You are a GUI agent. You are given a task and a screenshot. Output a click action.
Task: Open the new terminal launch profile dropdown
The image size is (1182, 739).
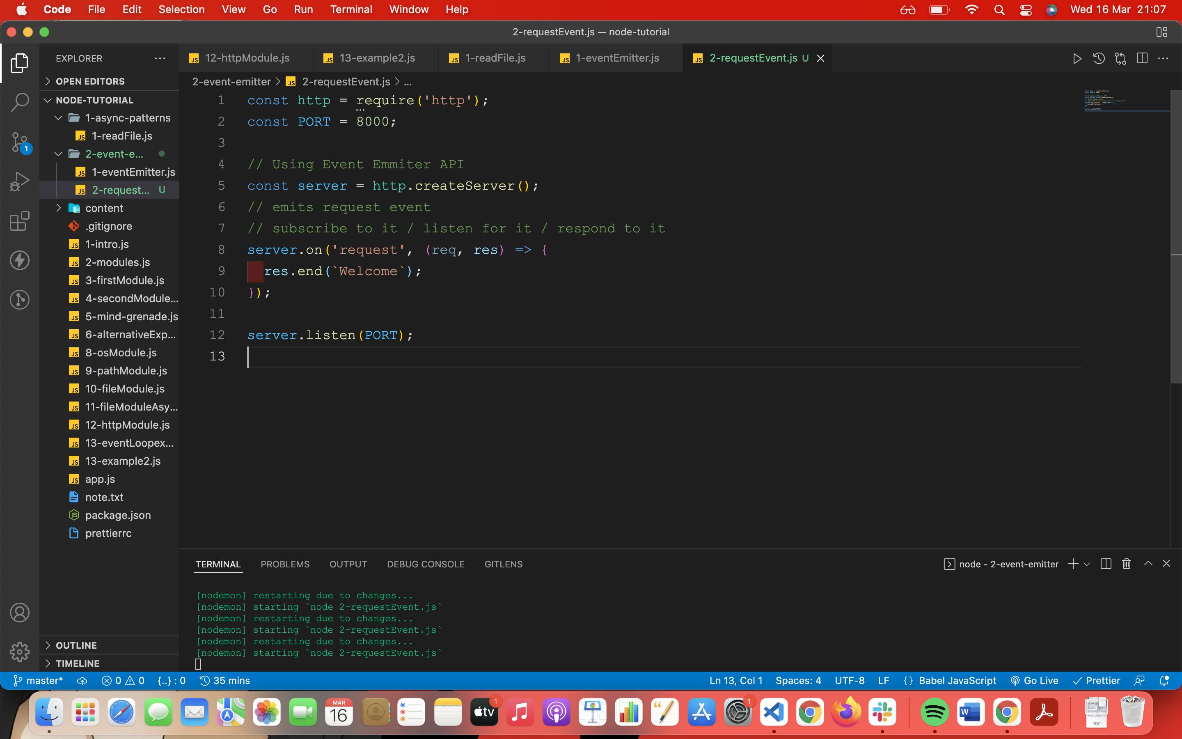[1087, 565]
